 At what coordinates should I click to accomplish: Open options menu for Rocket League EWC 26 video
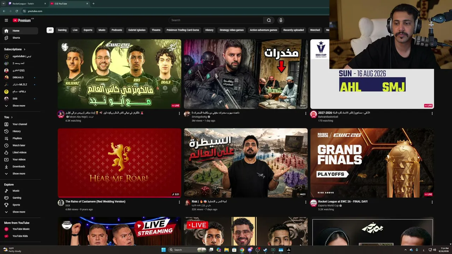[x=432, y=202]
